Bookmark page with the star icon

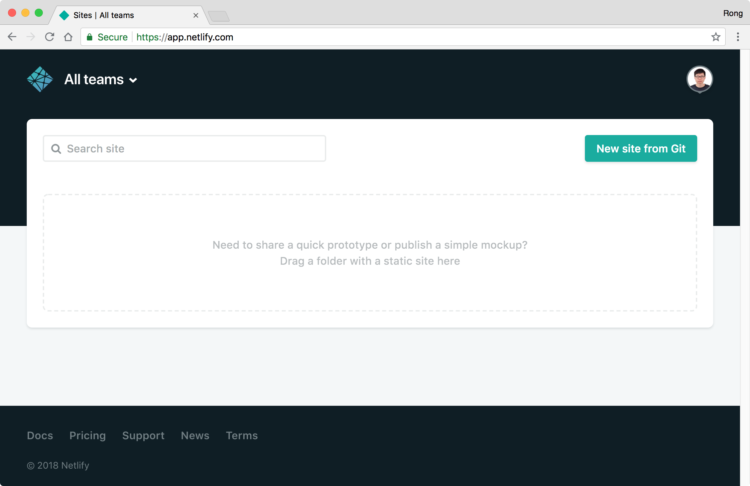coord(716,37)
